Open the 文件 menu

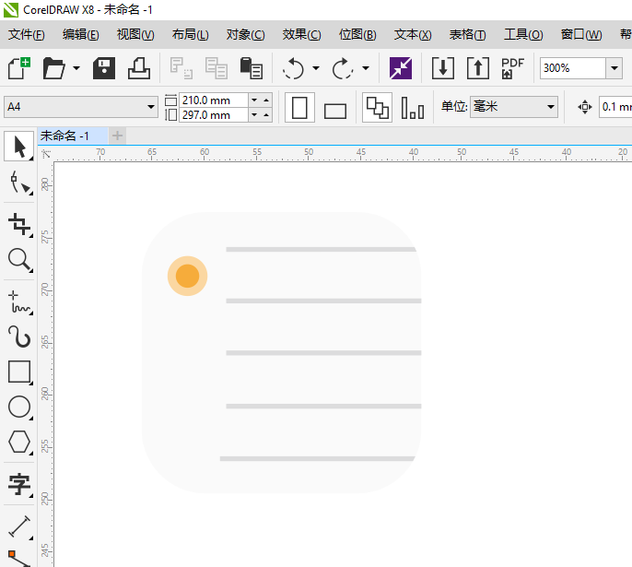27,35
